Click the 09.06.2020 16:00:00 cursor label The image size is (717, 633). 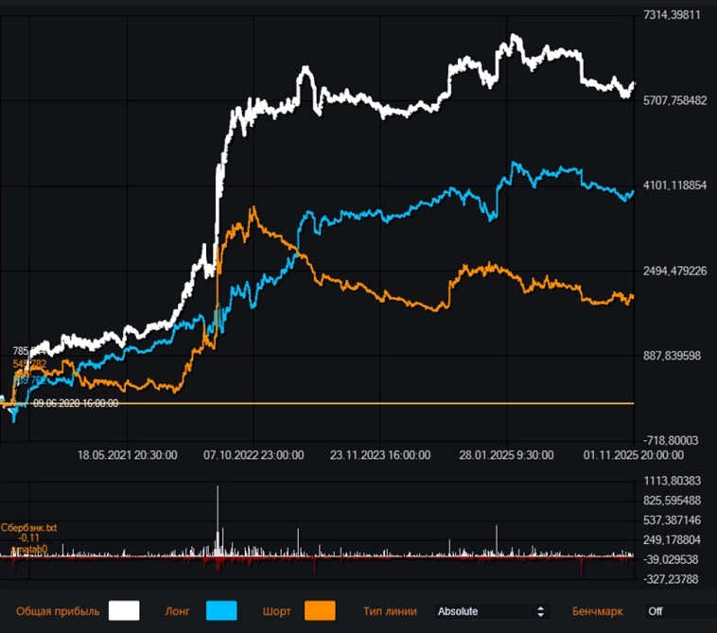tap(76, 403)
